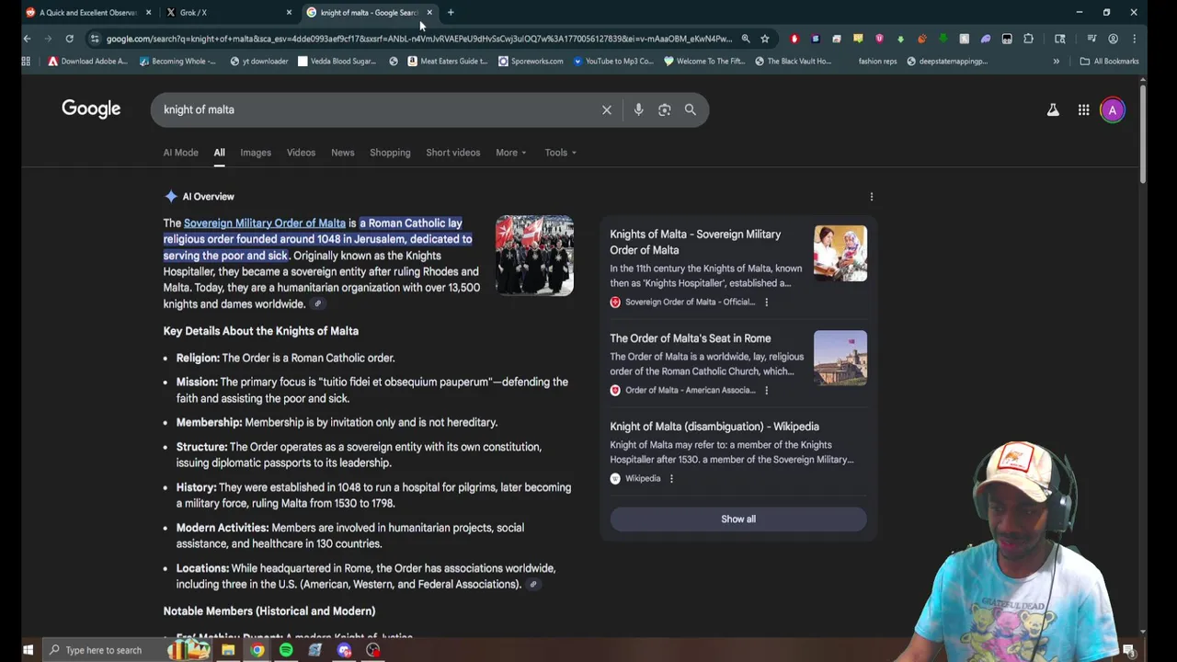Select the News search tab
The image size is (1177, 662).
click(x=342, y=153)
